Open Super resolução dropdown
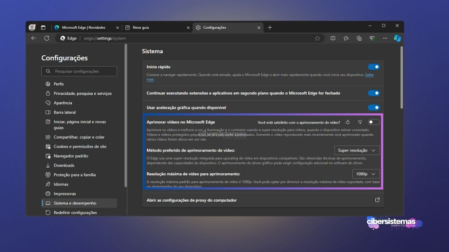This screenshot has height=252, width=449. pos(357,150)
